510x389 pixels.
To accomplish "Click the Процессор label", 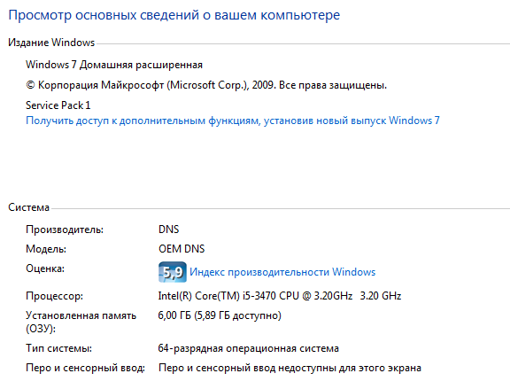I will (x=54, y=296).
